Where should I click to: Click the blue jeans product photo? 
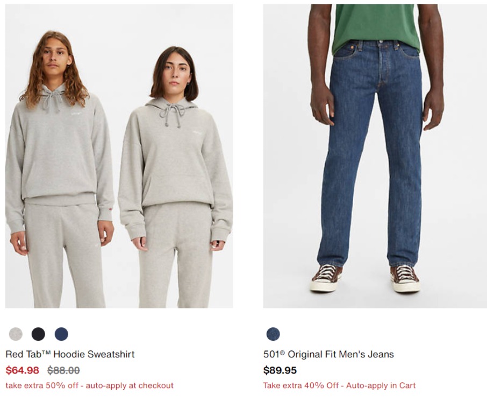(375, 156)
